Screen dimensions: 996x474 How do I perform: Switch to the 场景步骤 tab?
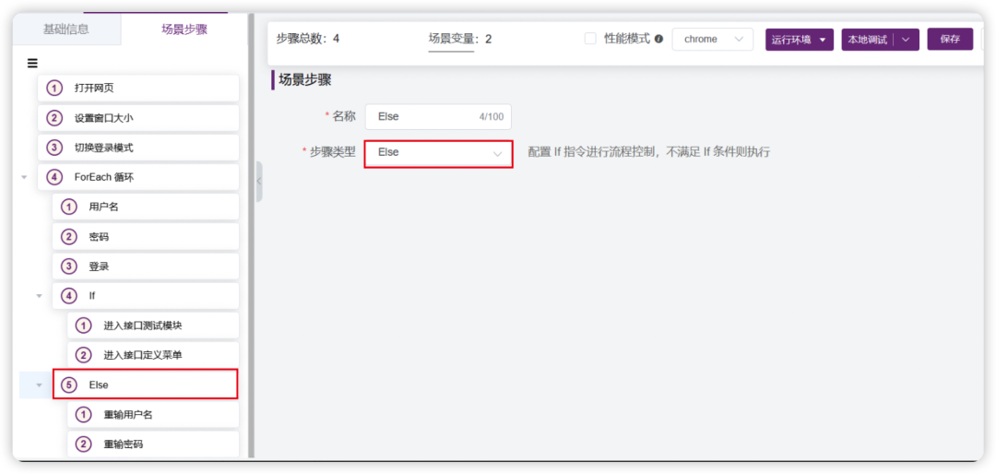(x=184, y=30)
